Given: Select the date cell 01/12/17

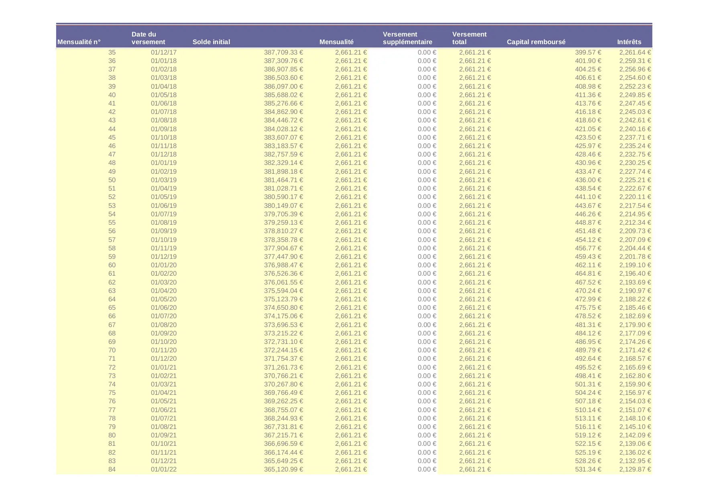Looking at the screenshot, I should pyautogui.click(x=163, y=52).
